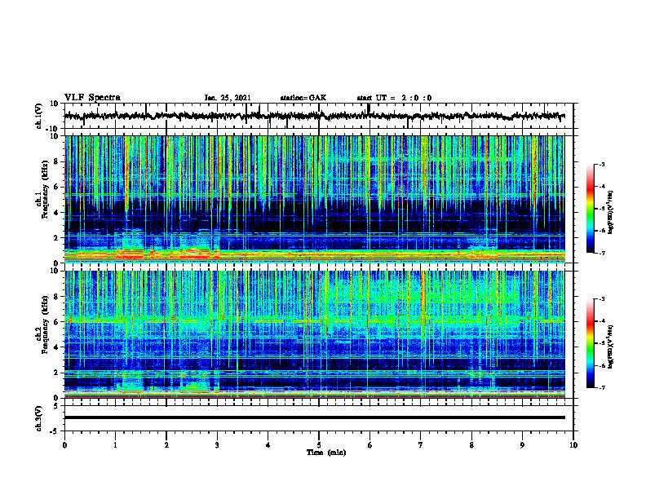This screenshot has width=646, height=499.
Task: Click the lower ch.2 color scale bar
Action: click(590, 343)
